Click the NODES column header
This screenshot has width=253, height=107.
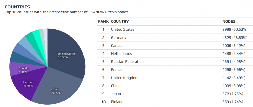pos(229,21)
